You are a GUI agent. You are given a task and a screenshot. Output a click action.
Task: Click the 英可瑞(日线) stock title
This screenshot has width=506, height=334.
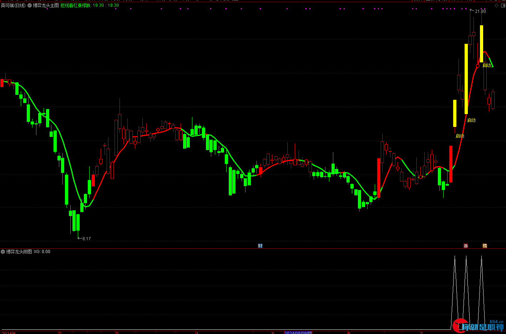coord(14,5)
